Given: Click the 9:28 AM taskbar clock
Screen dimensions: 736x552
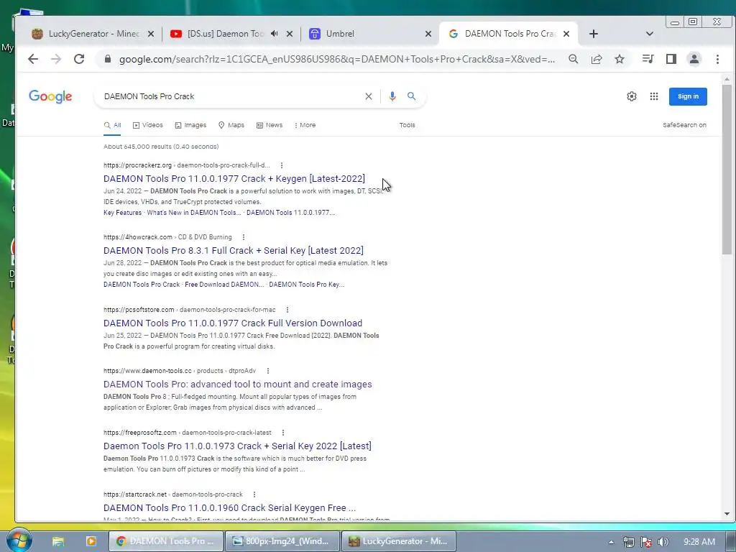Looking at the screenshot, I should [x=699, y=542].
